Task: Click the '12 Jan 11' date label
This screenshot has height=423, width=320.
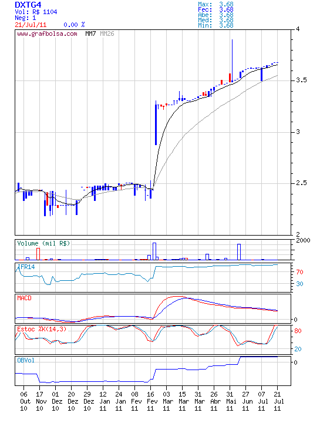Action: 105,401
